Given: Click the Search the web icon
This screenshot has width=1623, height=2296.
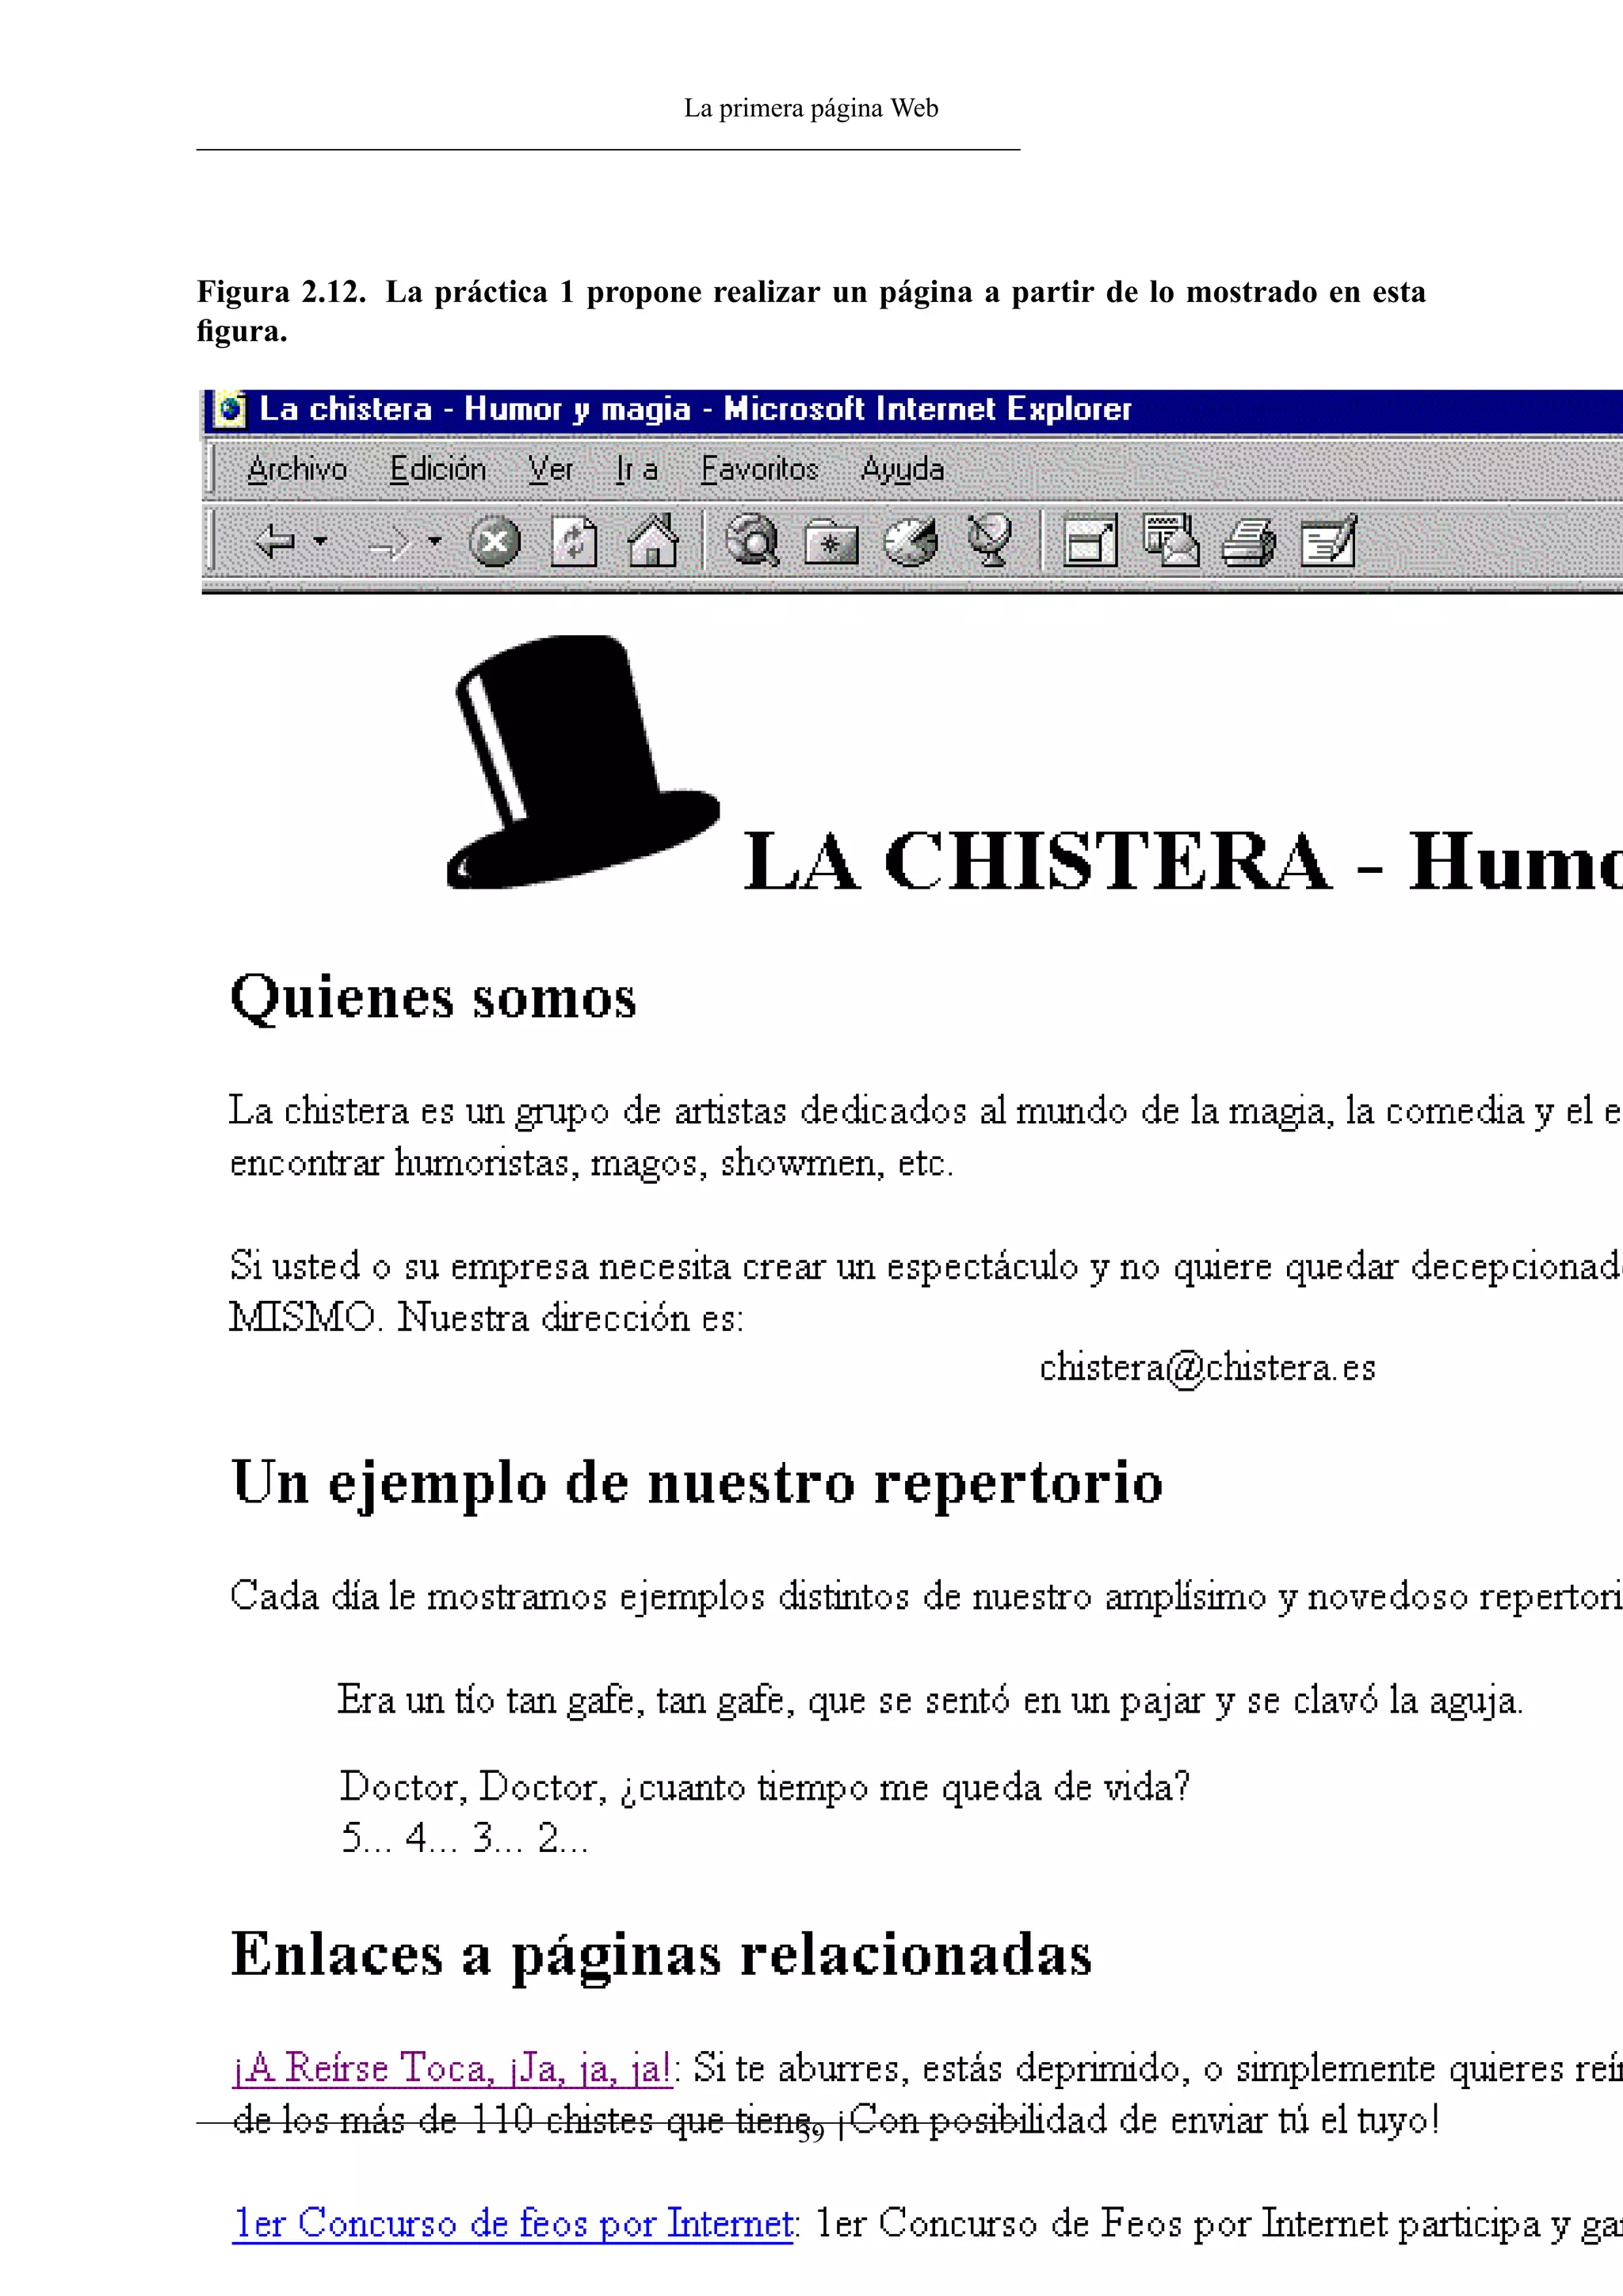Looking at the screenshot, I should pos(751,541).
